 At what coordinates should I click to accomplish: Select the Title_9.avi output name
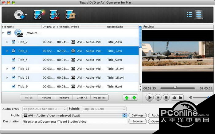115,87
